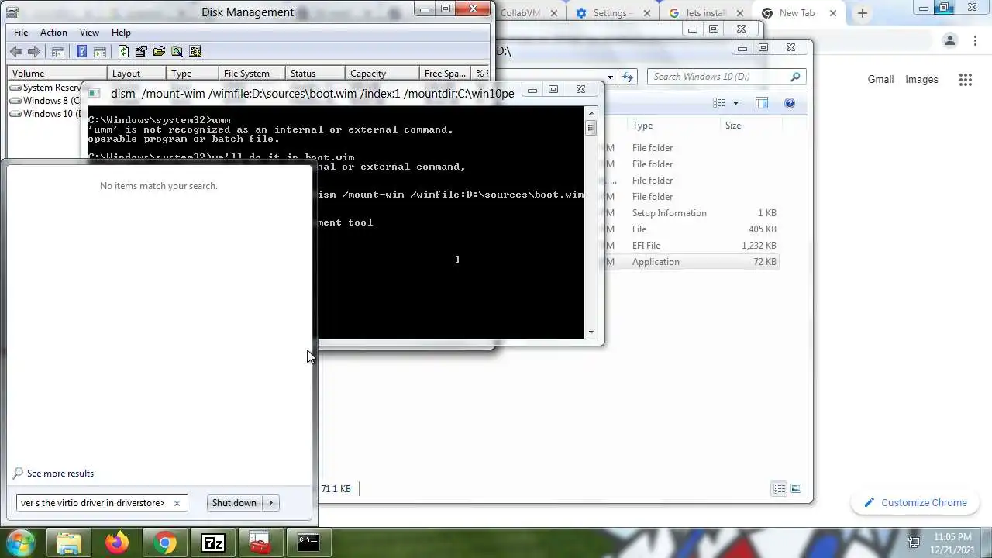Click the clock showing 11:05 PM

pyautogui.click(x=952, y=537)
